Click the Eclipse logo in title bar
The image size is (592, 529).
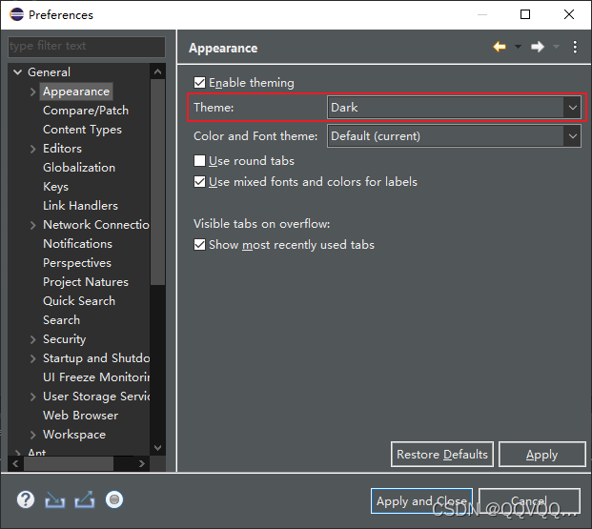tap(17, 14)
